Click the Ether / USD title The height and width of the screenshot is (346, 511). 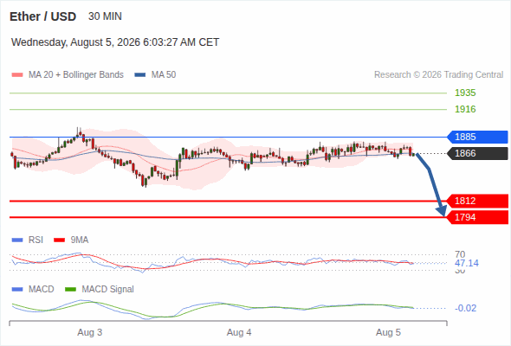[x=42, y=16]
